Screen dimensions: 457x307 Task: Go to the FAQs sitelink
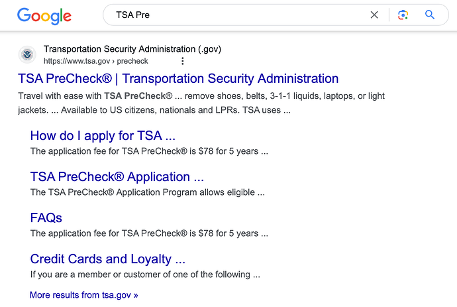point(46,217)
